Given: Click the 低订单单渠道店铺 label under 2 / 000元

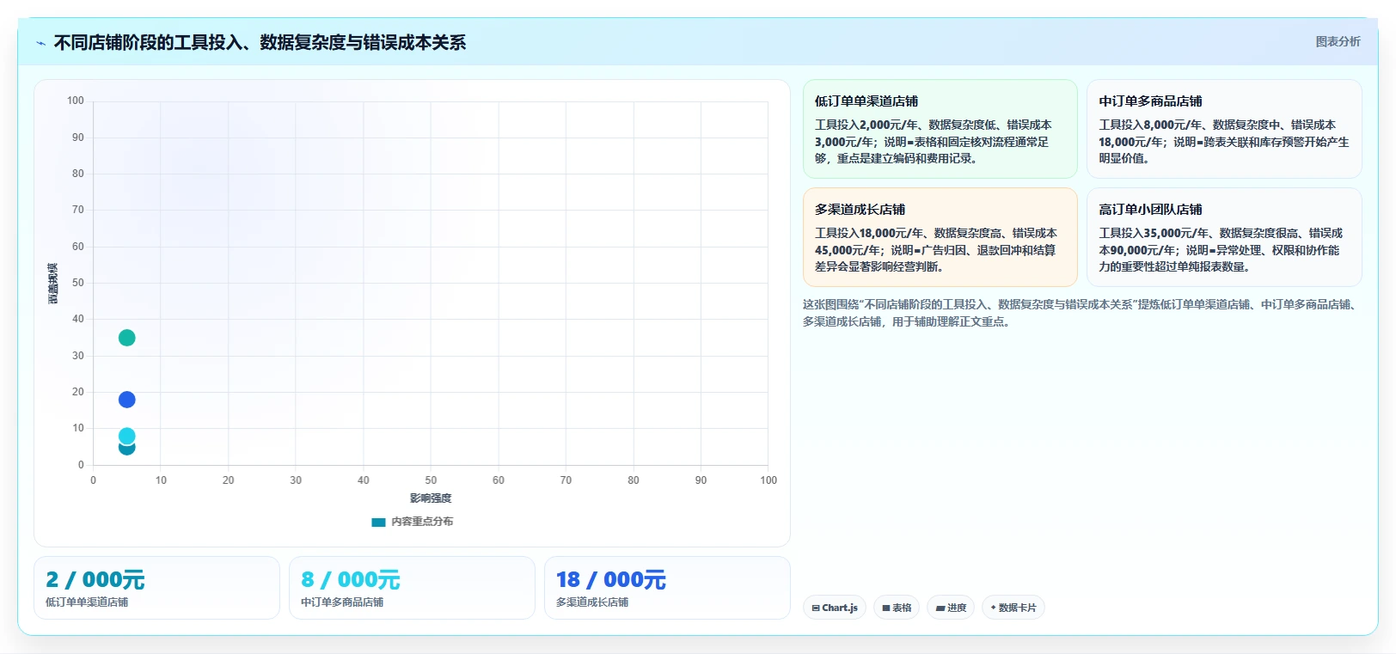Looking at the screenshot, I should point(87,602).
